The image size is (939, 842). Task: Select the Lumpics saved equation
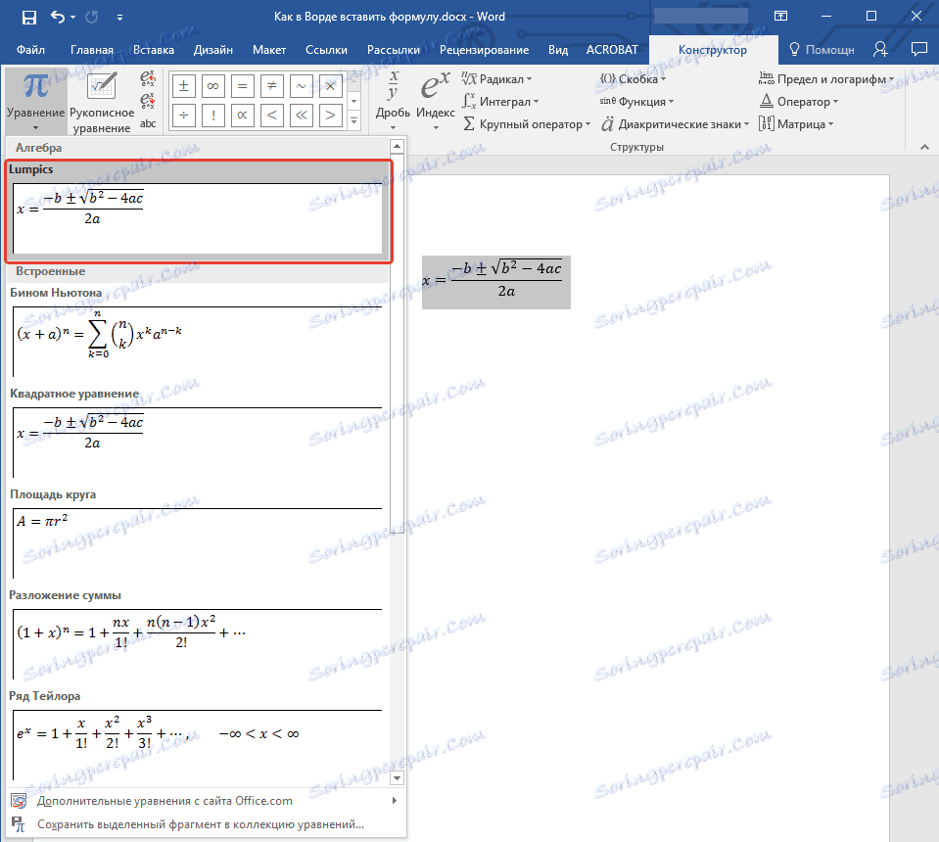pyautogui.click(x=198, y=211)
